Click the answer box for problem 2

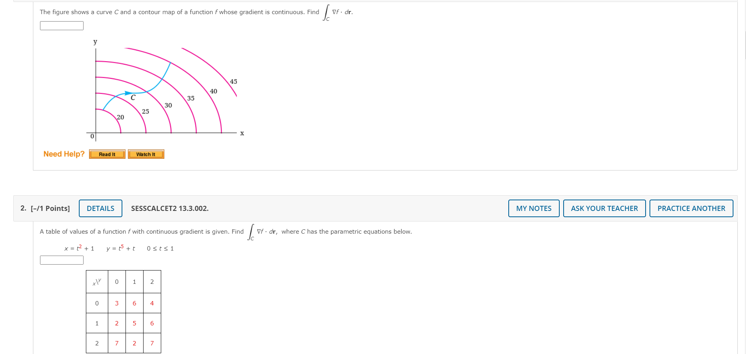click(61, 260)
